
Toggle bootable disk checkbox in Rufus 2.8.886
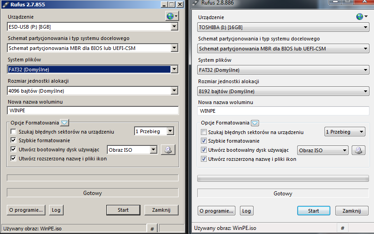(x=204, y=150)
